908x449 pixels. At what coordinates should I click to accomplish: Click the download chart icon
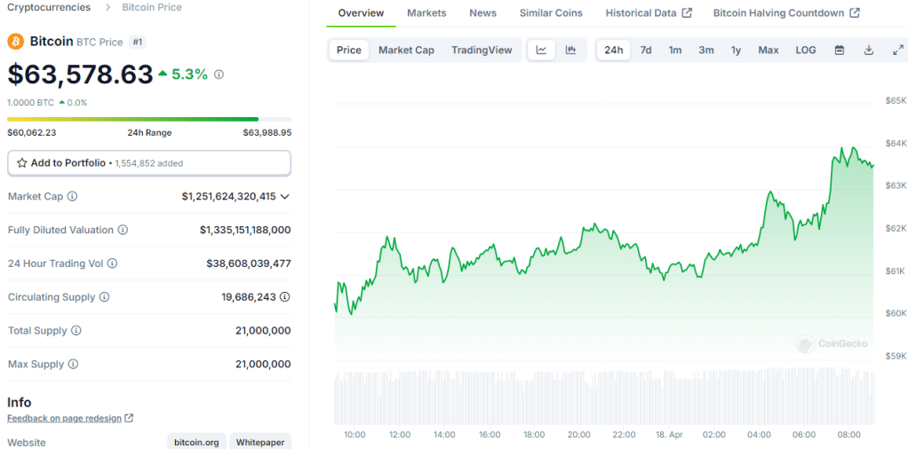coord(869,50)
